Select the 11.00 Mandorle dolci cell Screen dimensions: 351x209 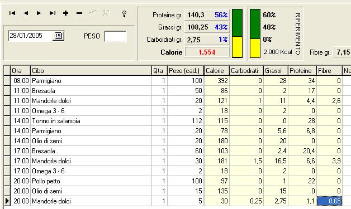click(x=91, y=101)
